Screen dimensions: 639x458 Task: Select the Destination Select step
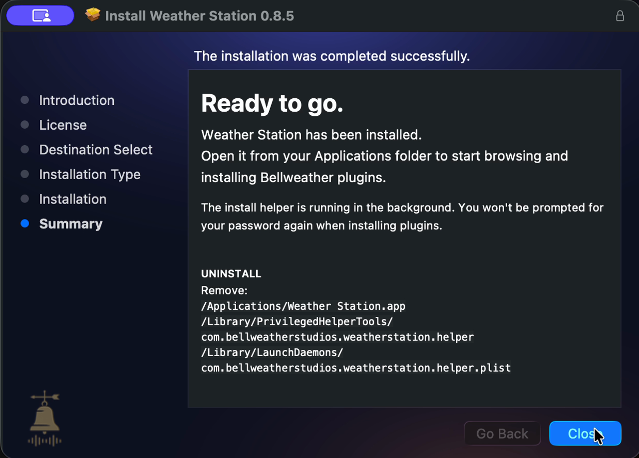[96, 150]
